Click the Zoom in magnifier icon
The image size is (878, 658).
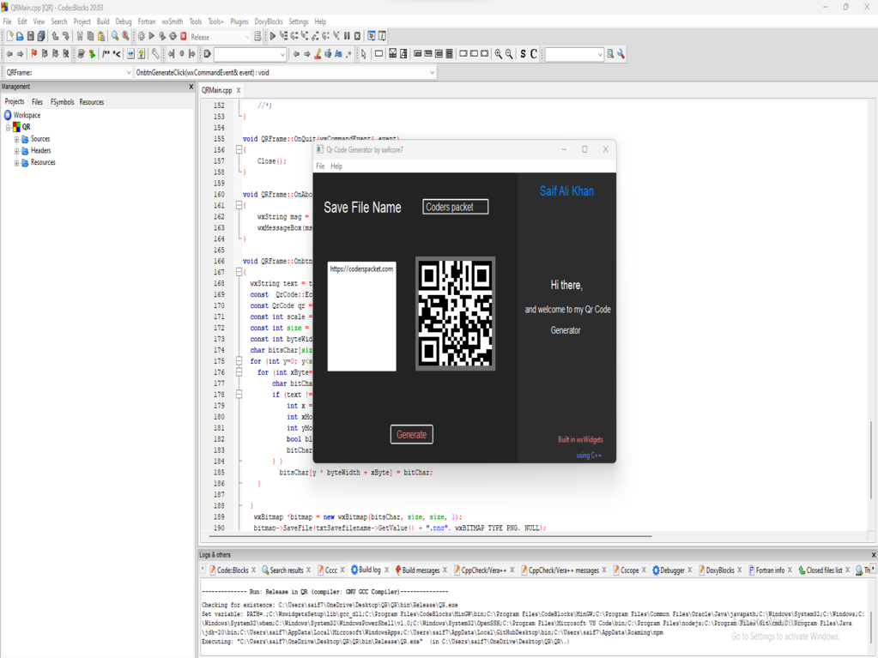click(498, 54)
